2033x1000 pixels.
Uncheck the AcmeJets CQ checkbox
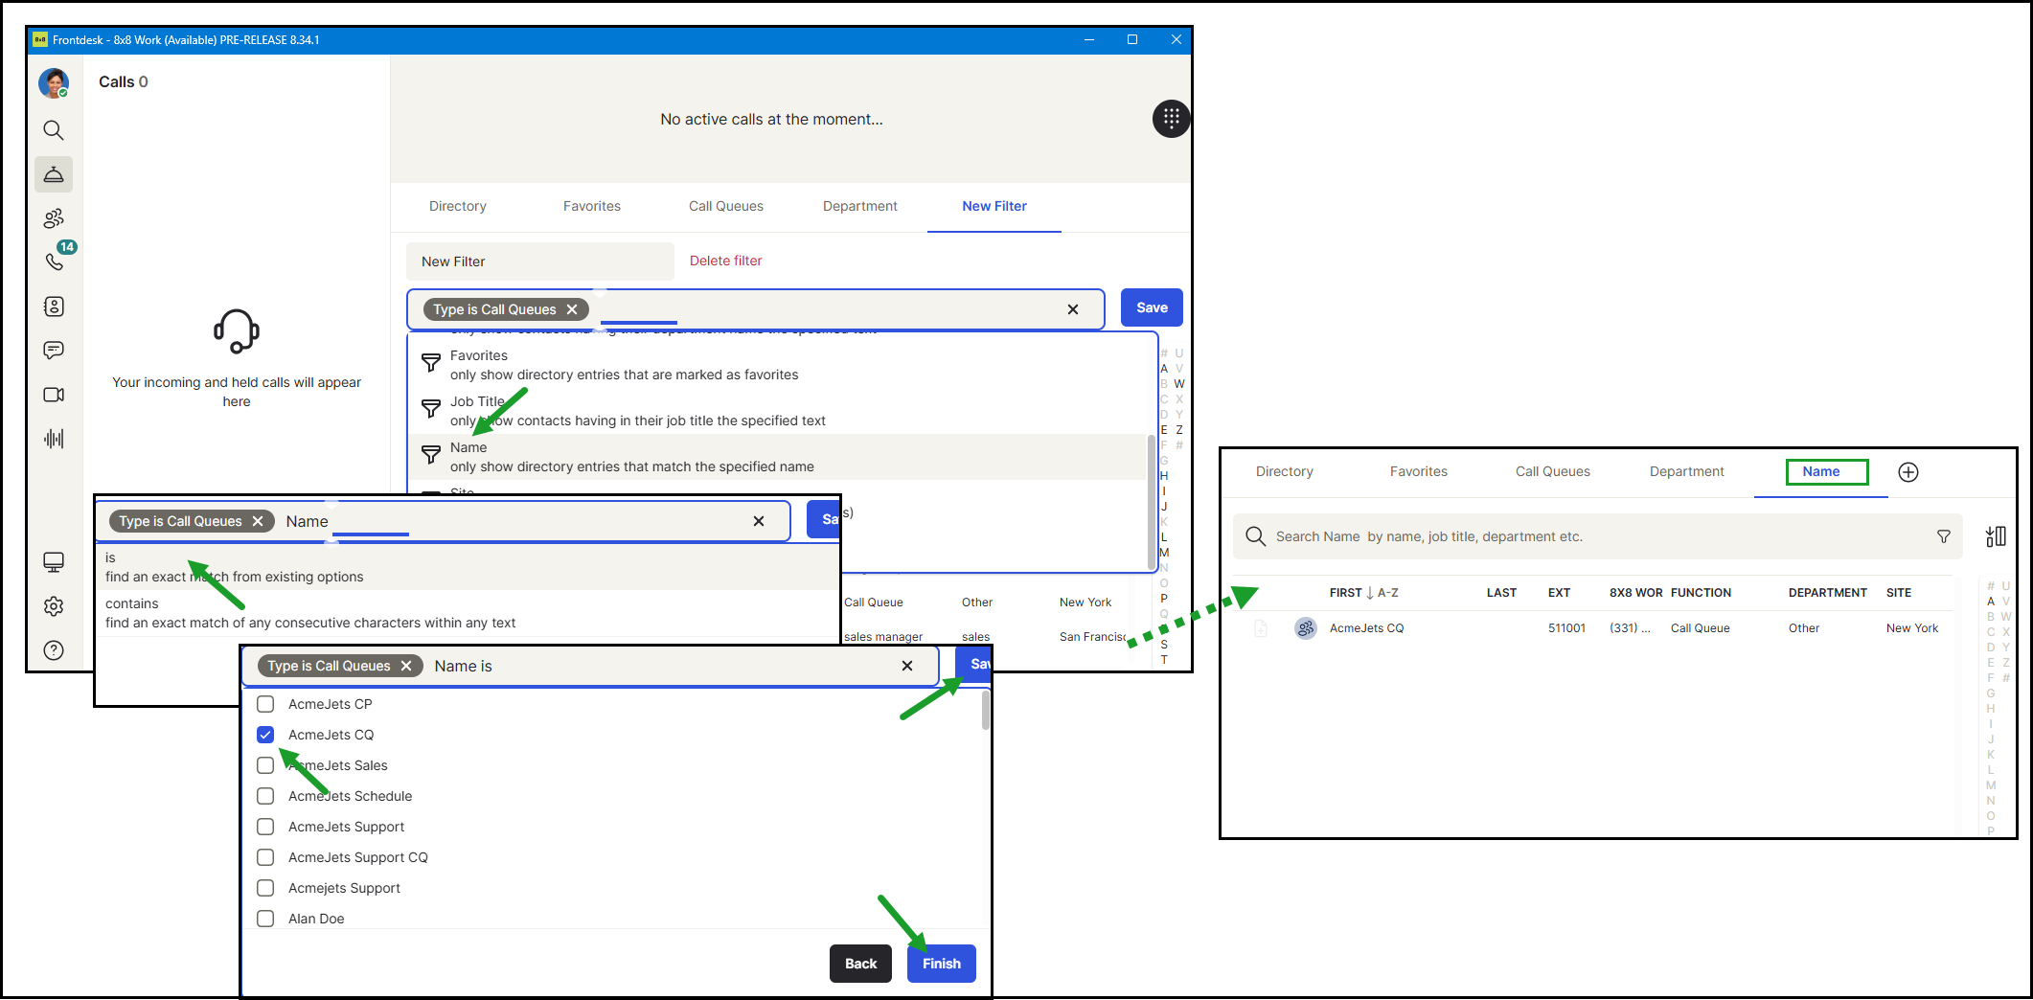click(265, 735)
